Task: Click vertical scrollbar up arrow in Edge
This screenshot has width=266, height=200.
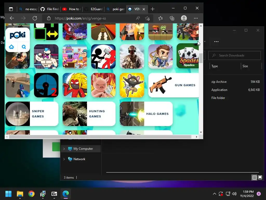Action: [201, 26]
